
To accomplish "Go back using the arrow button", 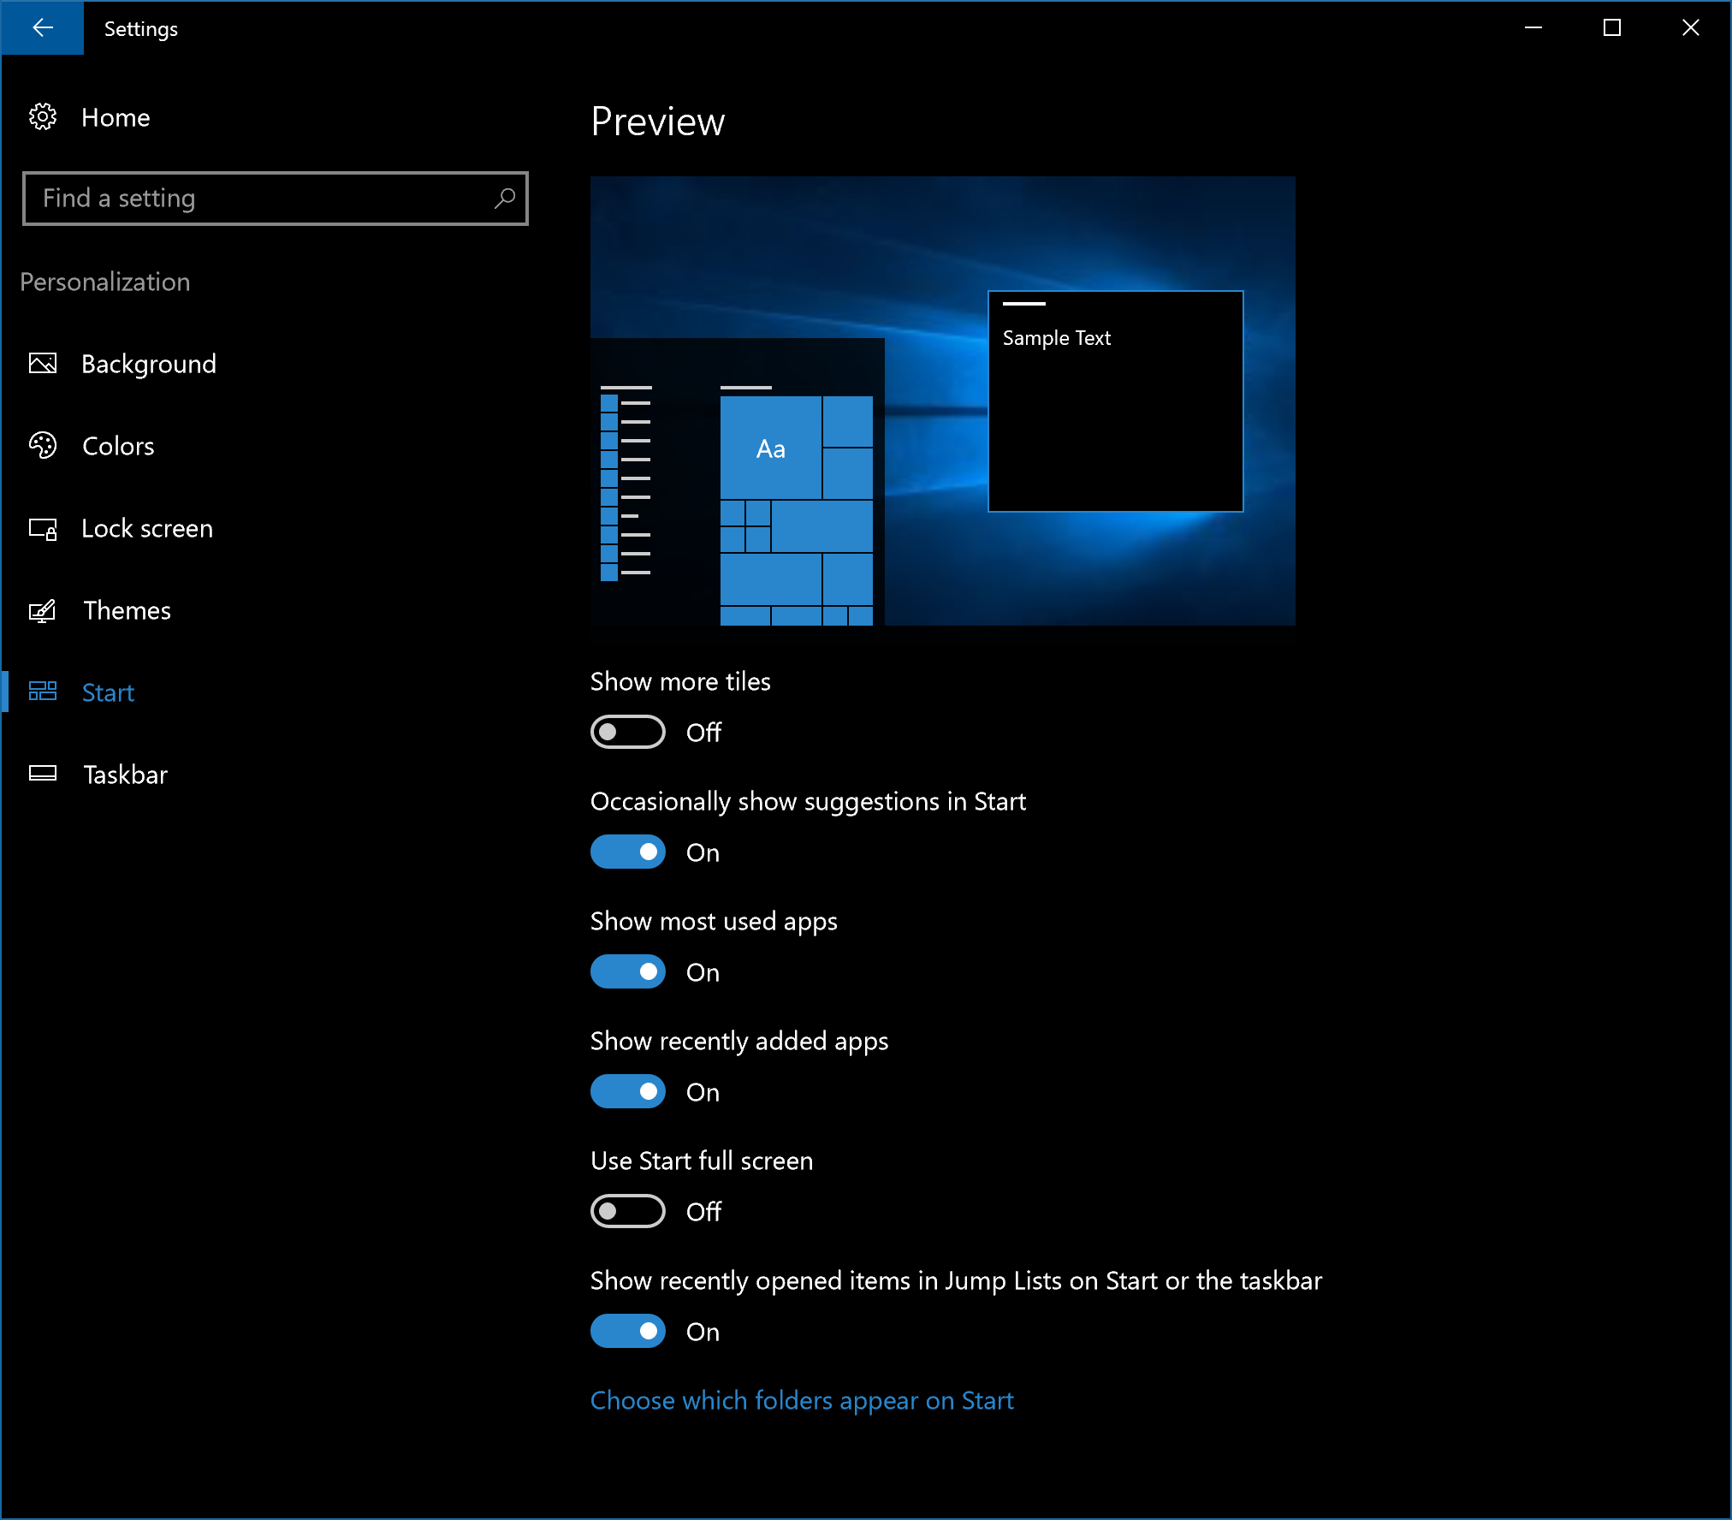I will point(42,27).
